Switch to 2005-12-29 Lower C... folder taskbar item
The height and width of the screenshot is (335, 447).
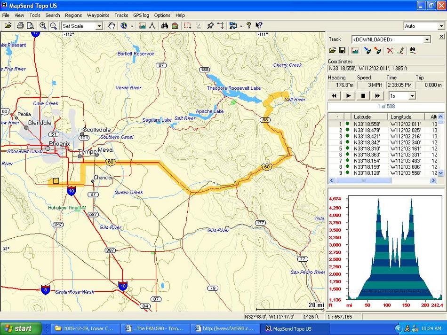[85, 329]
